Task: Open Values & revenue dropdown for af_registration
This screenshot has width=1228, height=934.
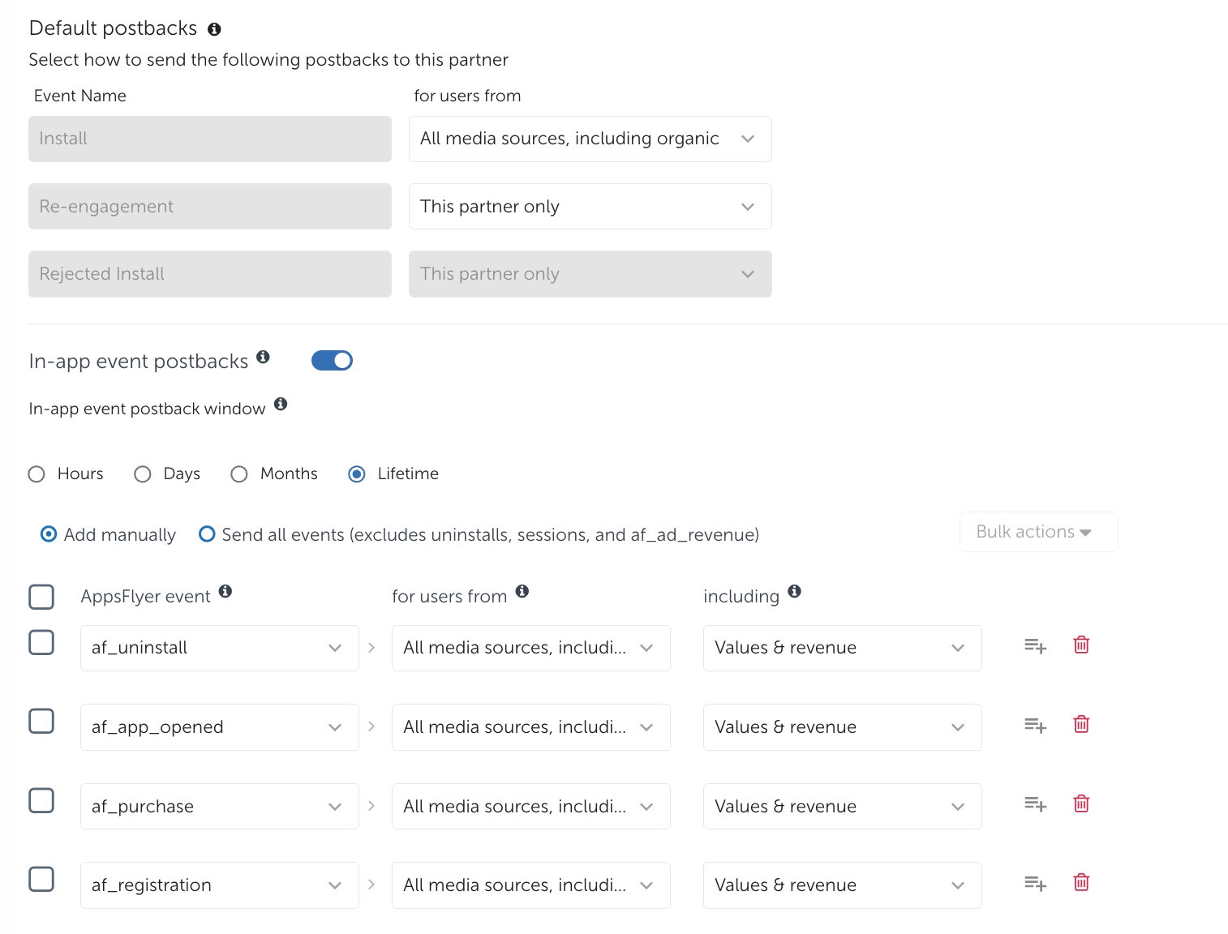Action: [842, 885]
